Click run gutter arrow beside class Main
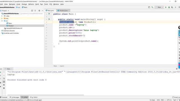The width and height of the screenshot is (180, 101). 49,14
